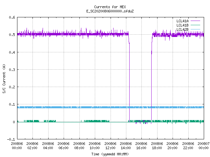Click the 200806 08:00 x-axis tick label
Image resolution: width=210 pixels, height=157 pixels.
click(x=79, y=146)
